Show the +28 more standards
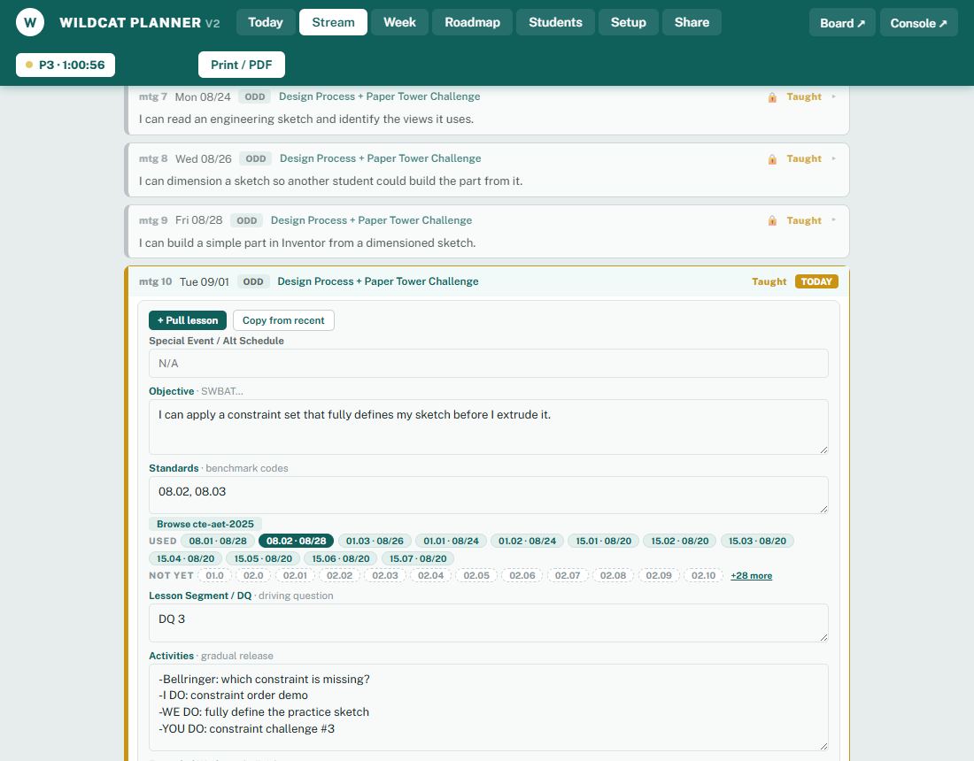This screenshot has width=974, height=761. point(751,575)
